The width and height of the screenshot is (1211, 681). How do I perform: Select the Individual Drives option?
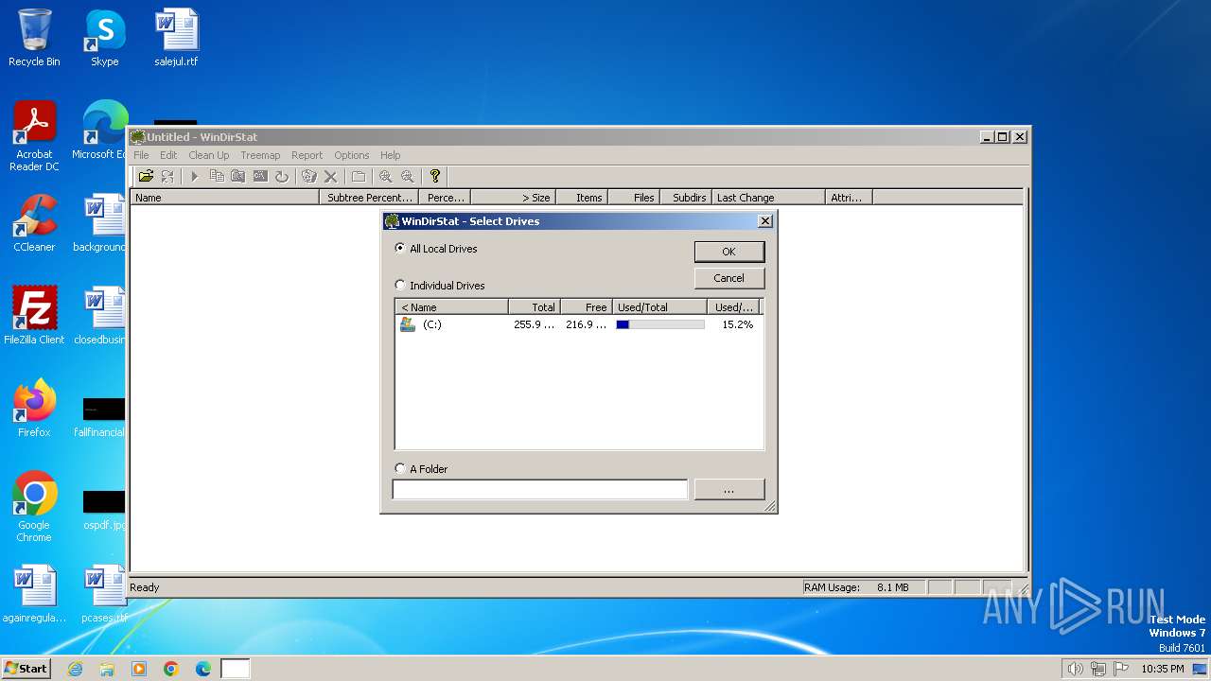click(x=440, y=286)
